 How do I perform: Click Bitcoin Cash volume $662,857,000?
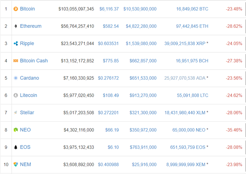click(143, 61)
